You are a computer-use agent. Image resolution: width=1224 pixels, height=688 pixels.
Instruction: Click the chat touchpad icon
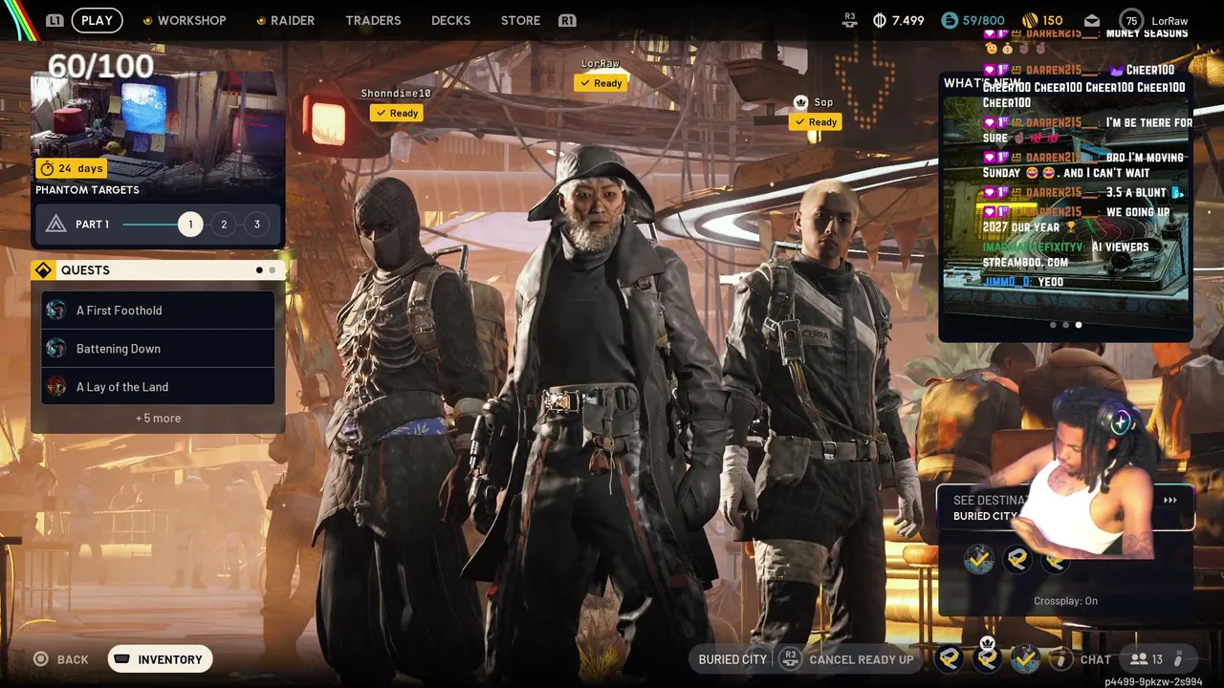click(x=1061, y=658)
